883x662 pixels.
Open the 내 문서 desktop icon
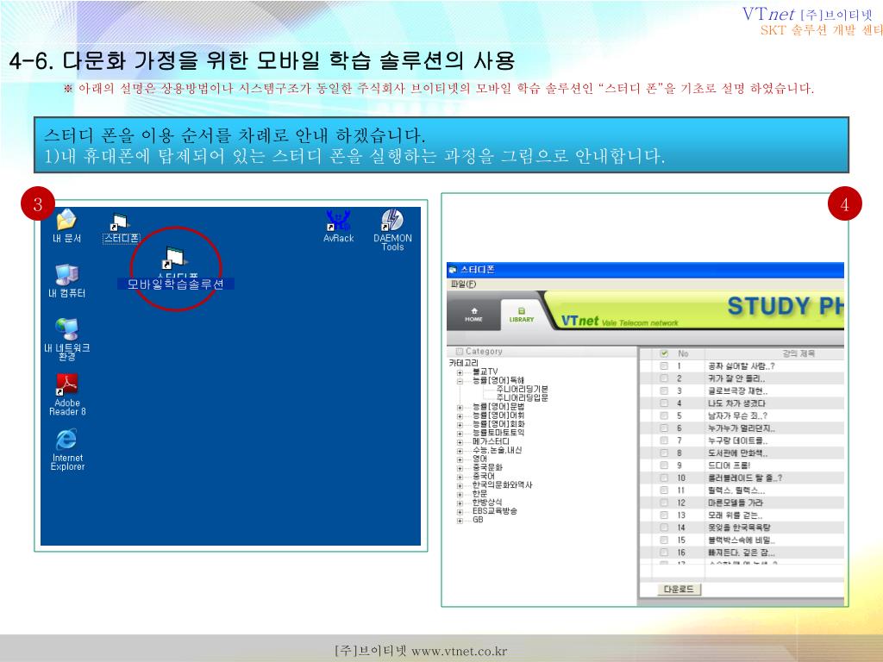[x=66, y=225]
